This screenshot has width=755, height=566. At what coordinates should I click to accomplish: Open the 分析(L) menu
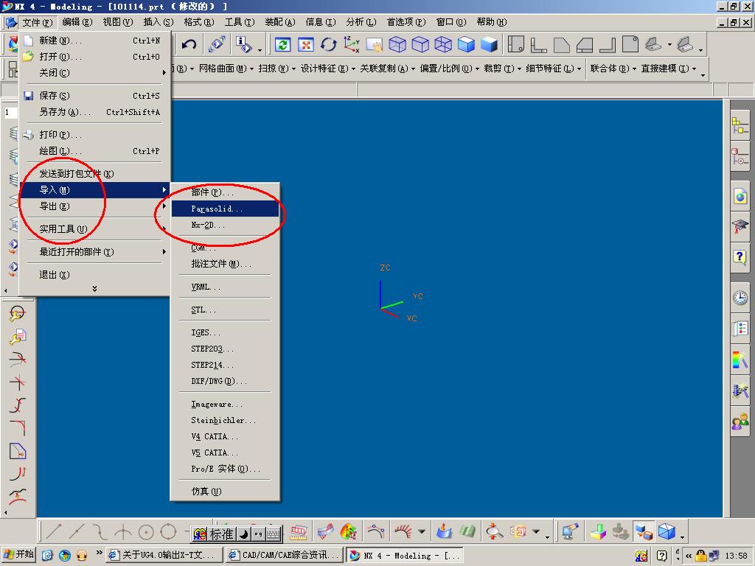361,21
